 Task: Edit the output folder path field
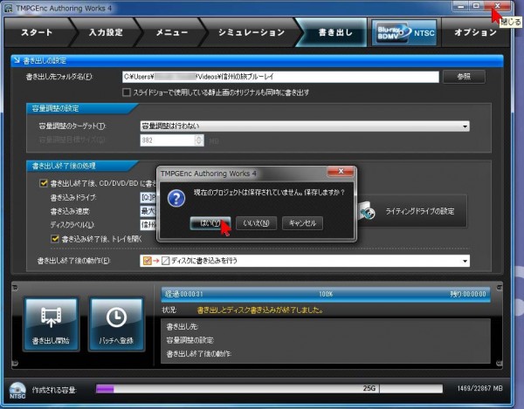point(280,77)
